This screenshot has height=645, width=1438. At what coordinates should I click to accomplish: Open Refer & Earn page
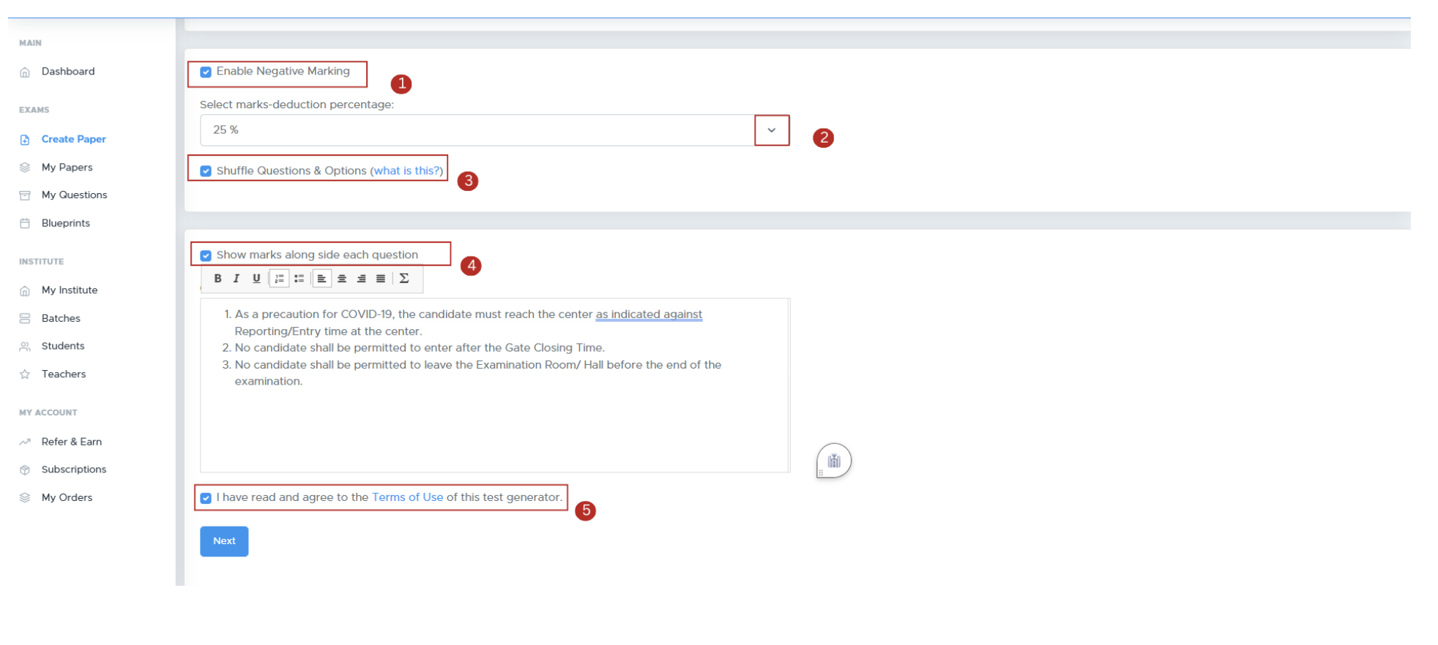point(72,442)
